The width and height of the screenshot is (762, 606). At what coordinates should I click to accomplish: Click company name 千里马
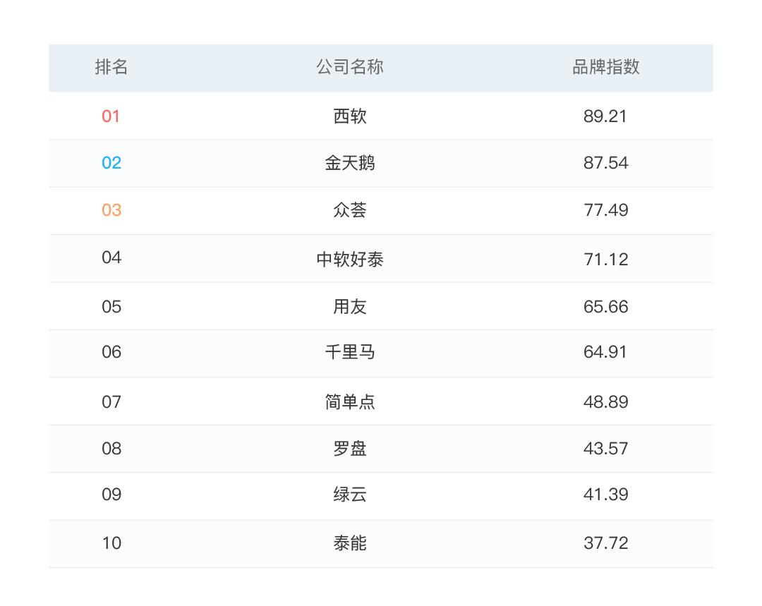[349, 351]
